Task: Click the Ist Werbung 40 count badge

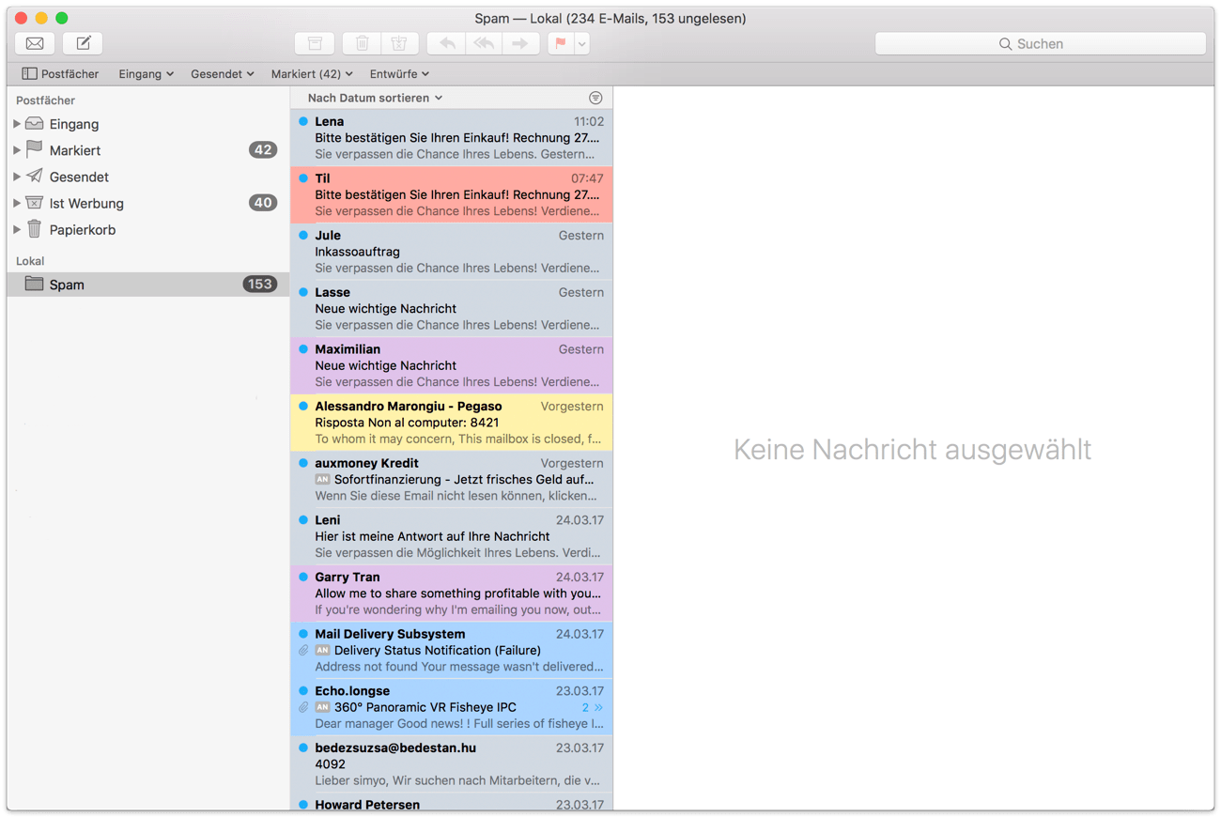Action: [x=263, y=203]
